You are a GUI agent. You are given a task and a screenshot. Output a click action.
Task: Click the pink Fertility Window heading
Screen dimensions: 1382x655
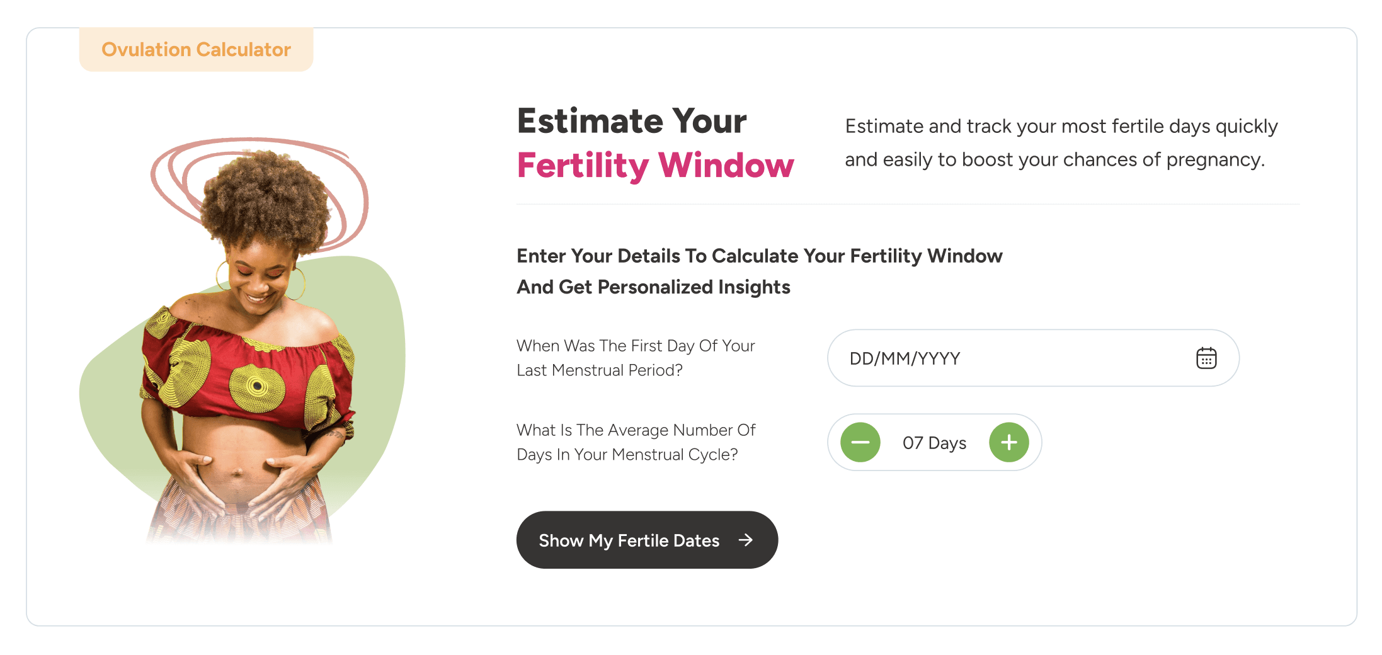[x=655, y=165]
